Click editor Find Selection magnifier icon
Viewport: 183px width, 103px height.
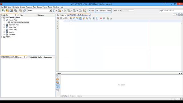[x=71, y=18]
